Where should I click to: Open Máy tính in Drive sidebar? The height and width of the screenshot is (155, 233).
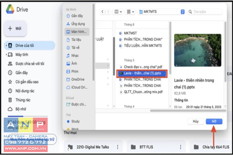pyautogui.click(x=22, y=55)
